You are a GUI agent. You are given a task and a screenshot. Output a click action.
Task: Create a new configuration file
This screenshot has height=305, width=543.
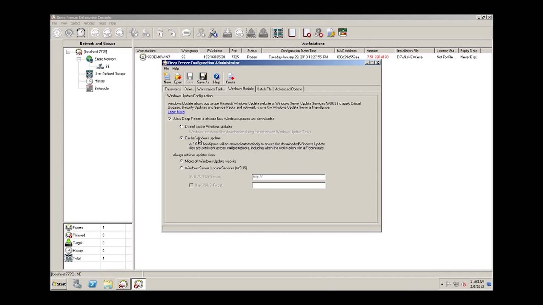[167, 78]
